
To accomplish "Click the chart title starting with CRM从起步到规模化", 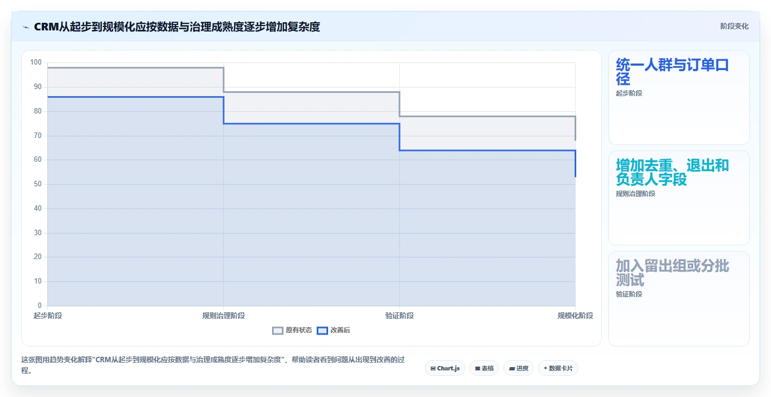I will [x=177, y=27].
